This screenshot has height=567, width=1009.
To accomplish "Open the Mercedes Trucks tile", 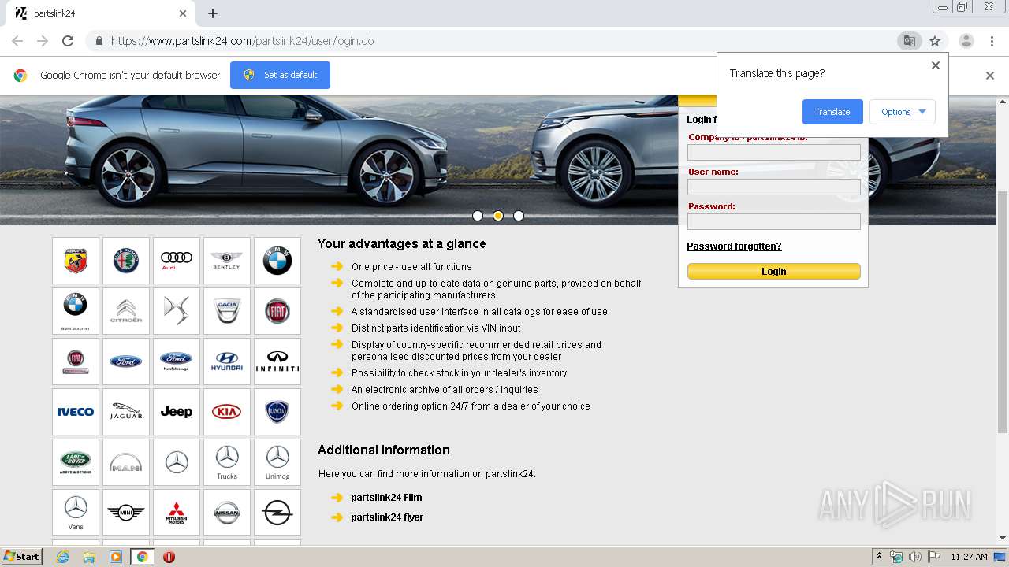I will [227, 462].
